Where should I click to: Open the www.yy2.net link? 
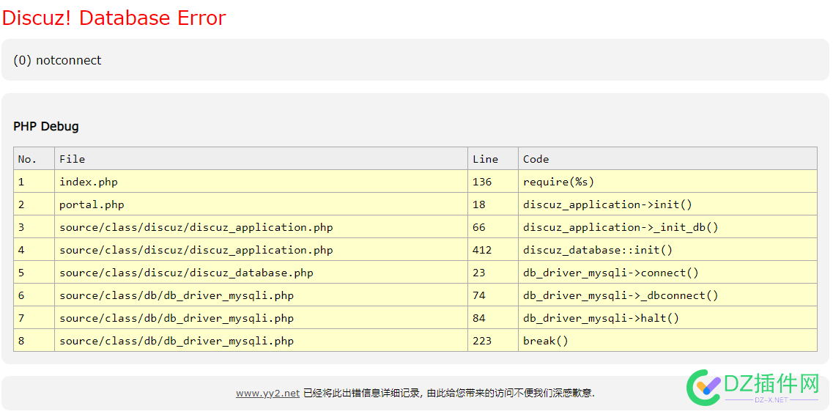267,393
